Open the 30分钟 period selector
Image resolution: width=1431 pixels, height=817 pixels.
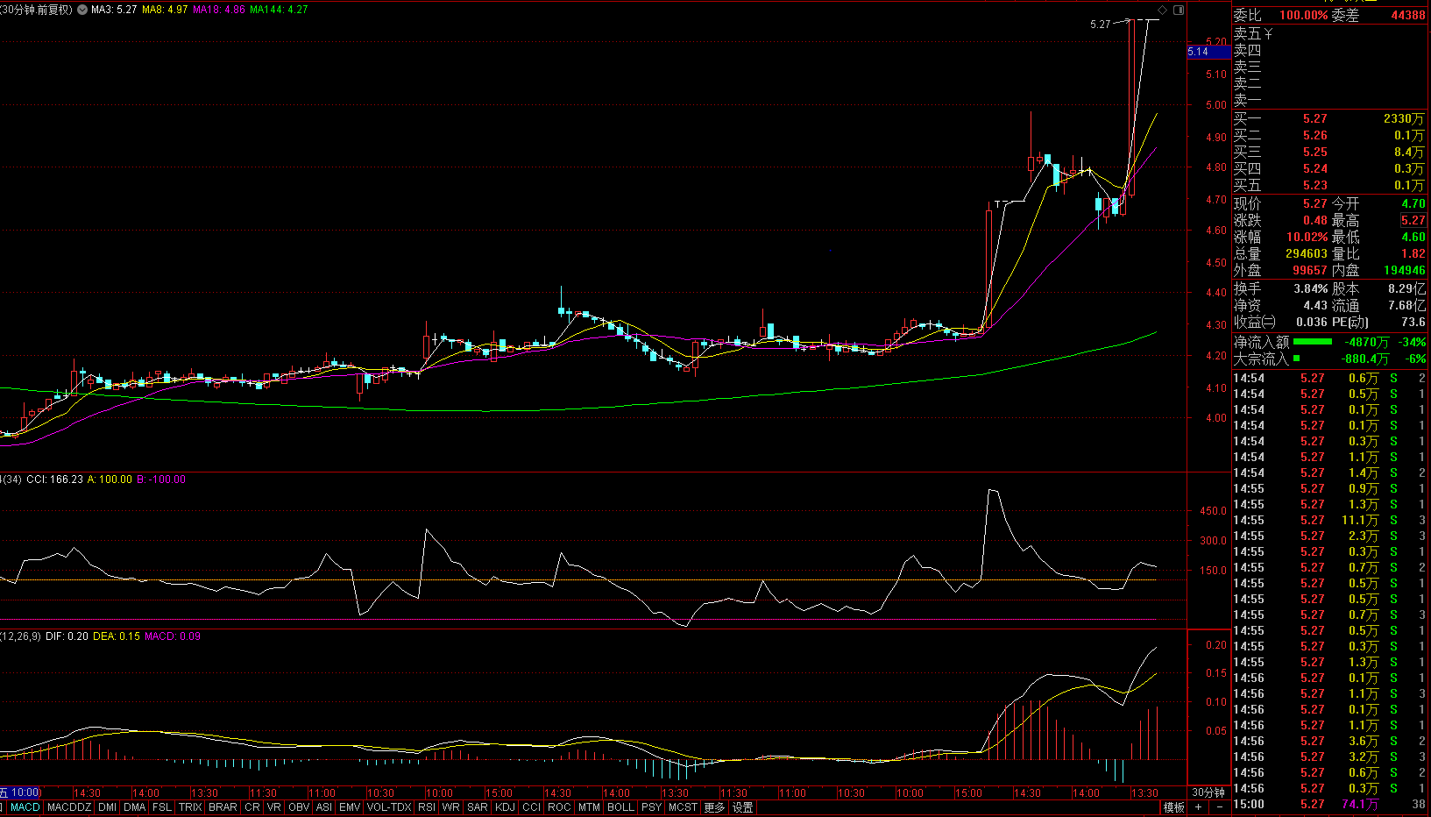(x=1208, y=792)
